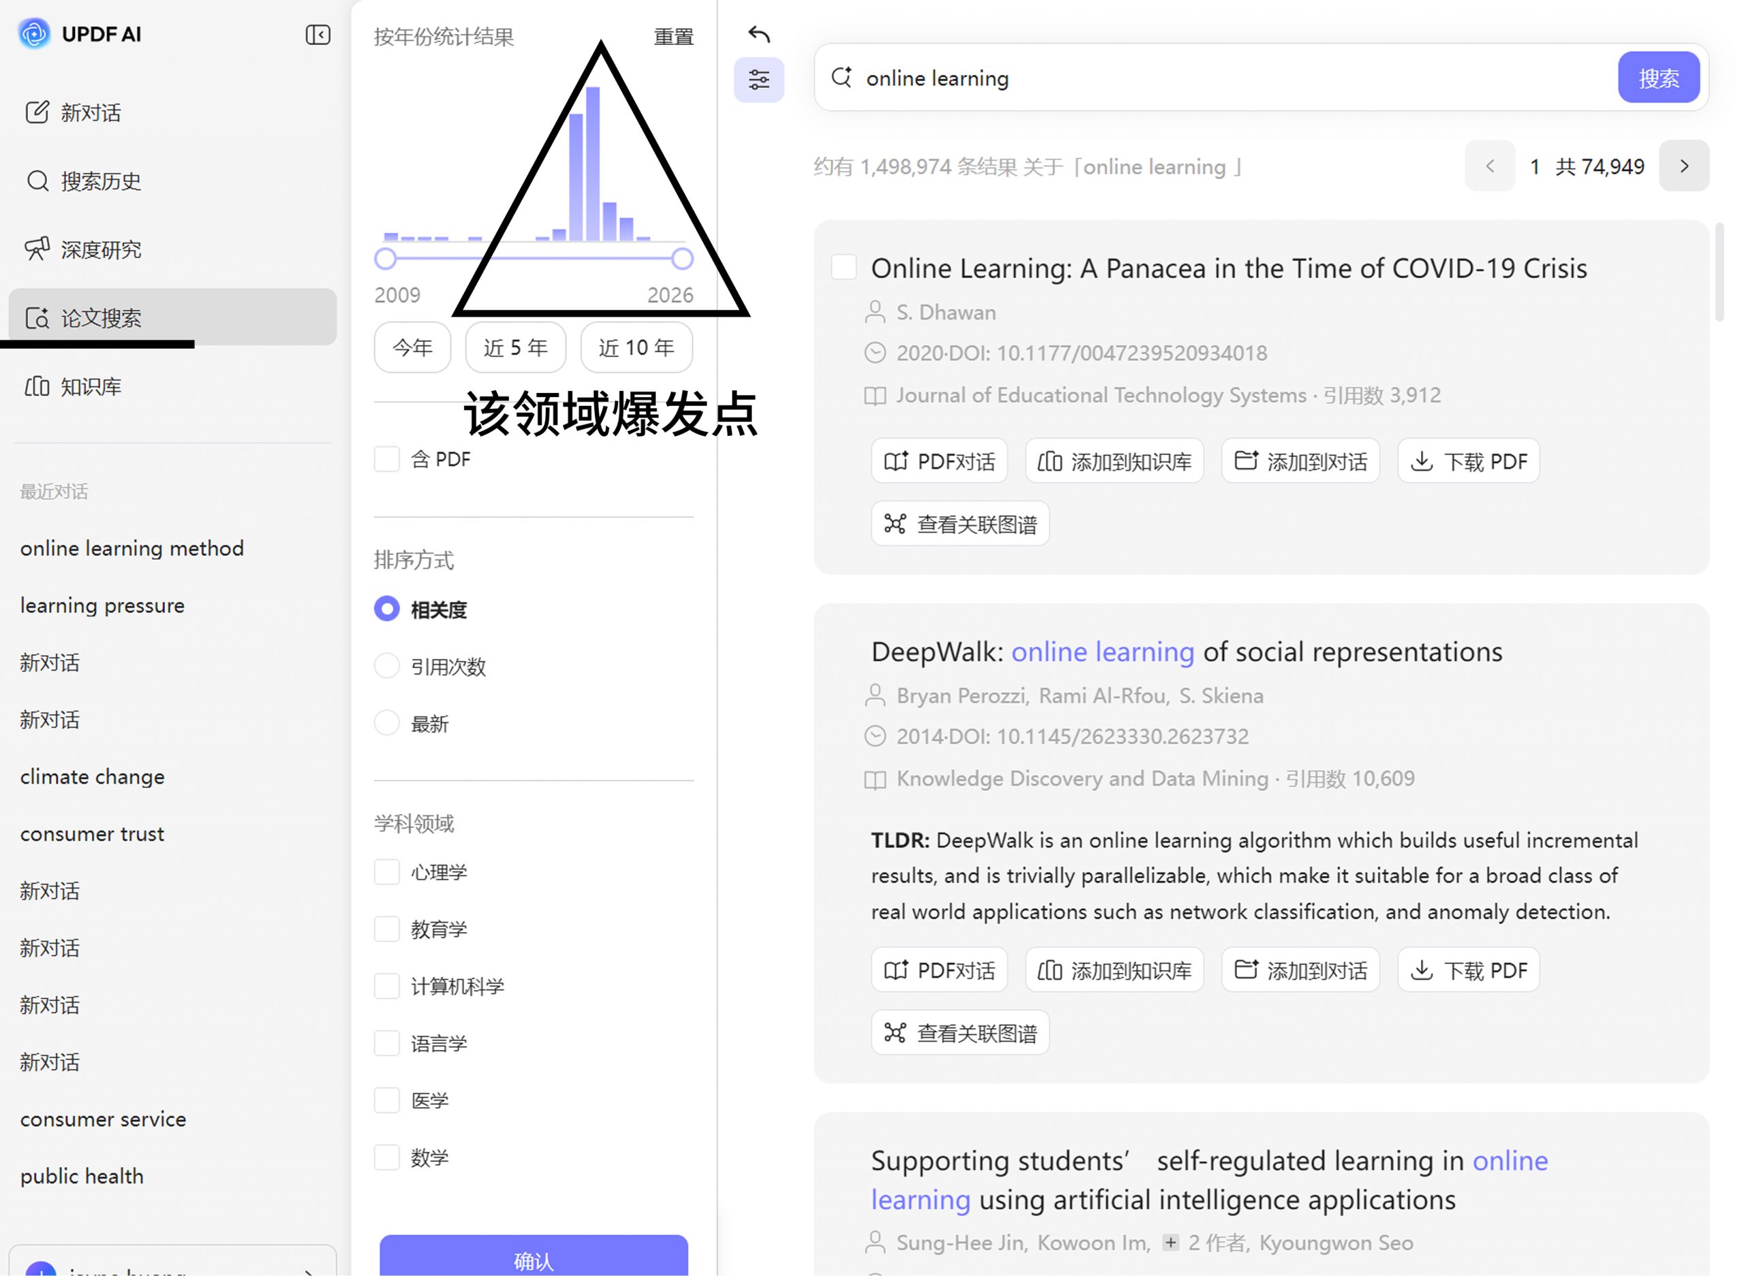Choose the 近 5 年 year range
Viewport: 1744px width, 1276px height.
tap(516, 347)
